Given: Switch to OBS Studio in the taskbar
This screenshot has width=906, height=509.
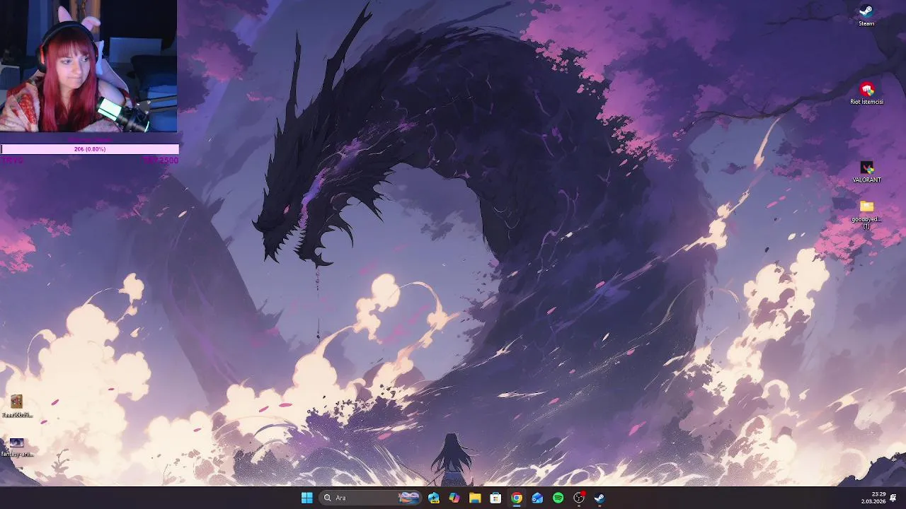Looking at the screenshot, I should [x=579, y=498].
